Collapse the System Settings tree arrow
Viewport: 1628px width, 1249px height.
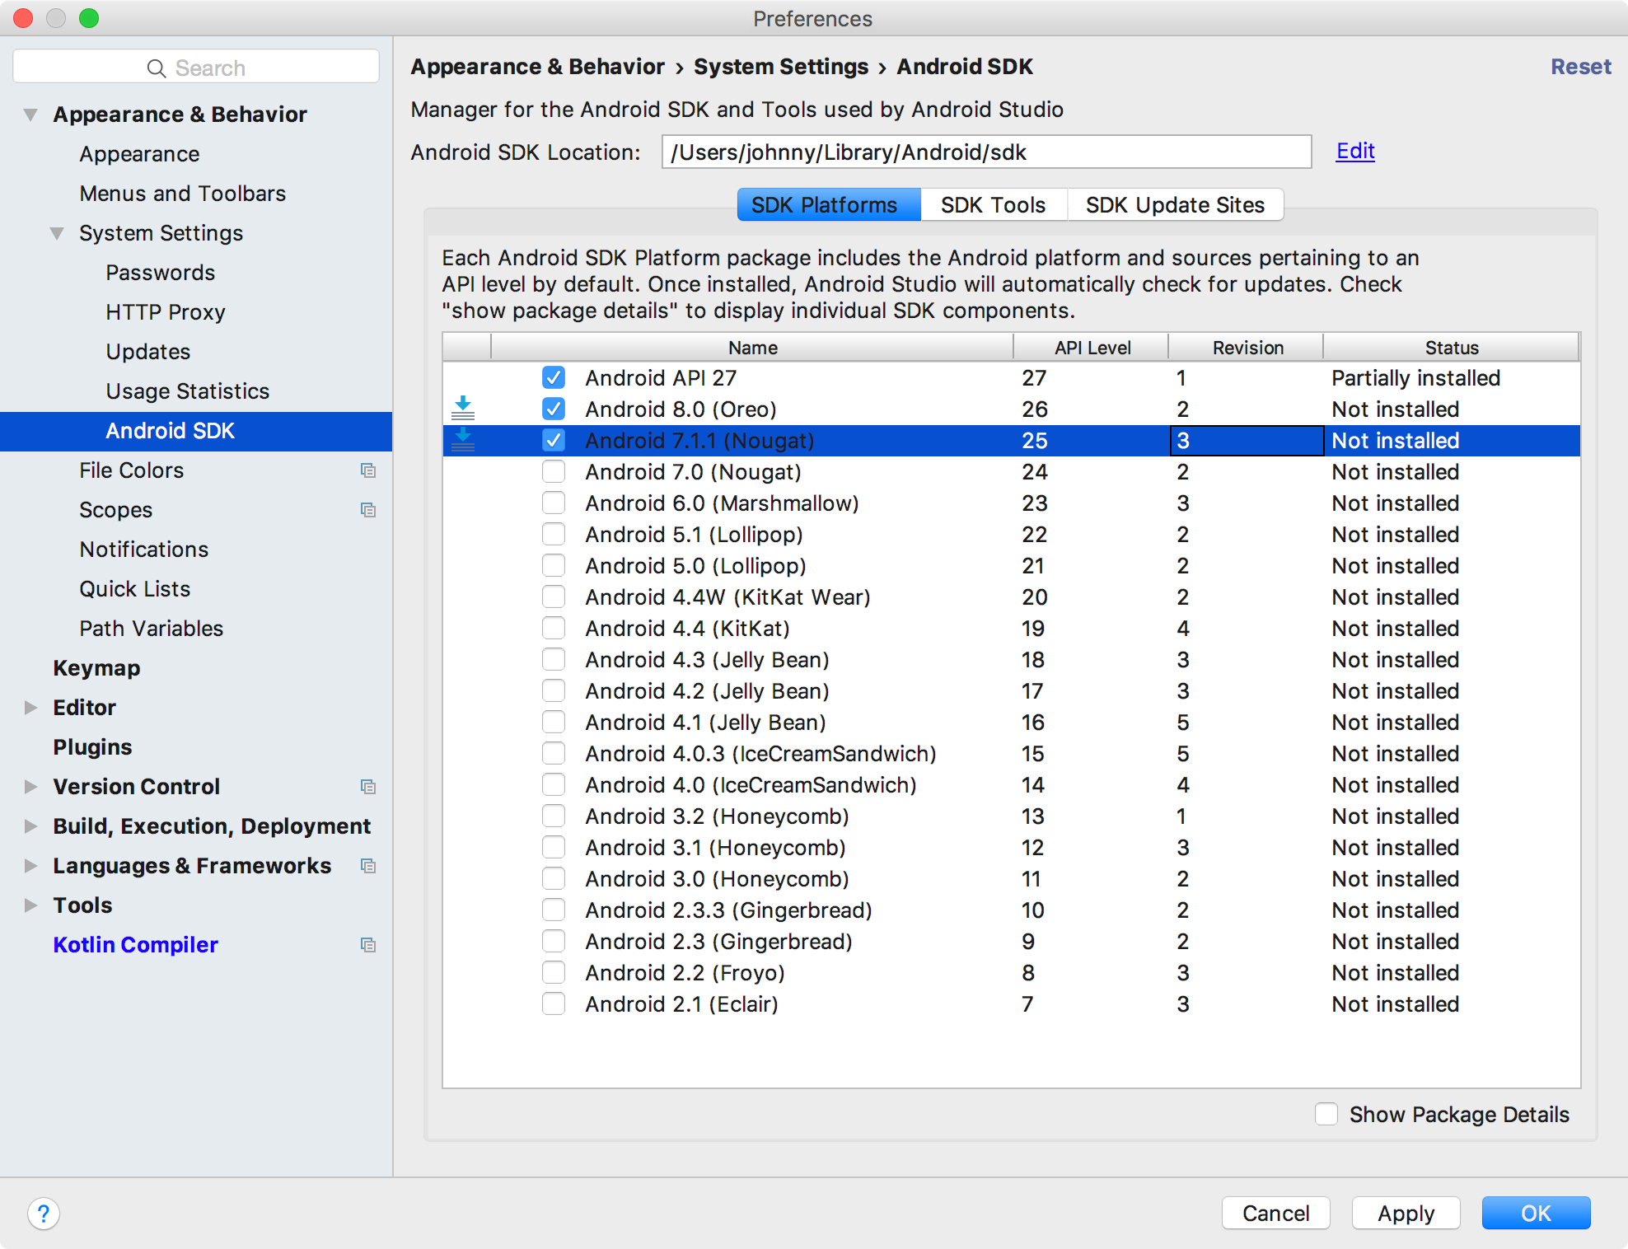57,233
